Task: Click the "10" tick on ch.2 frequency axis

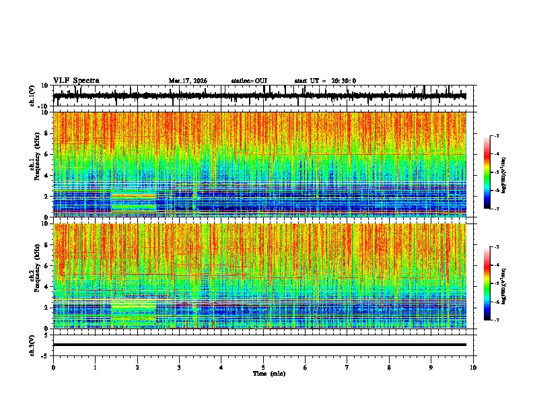Action: point(46,224)
